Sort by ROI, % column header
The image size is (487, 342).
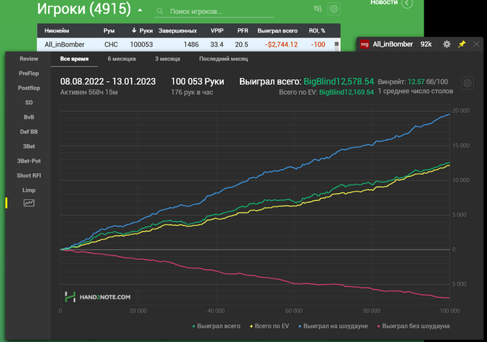317,31
